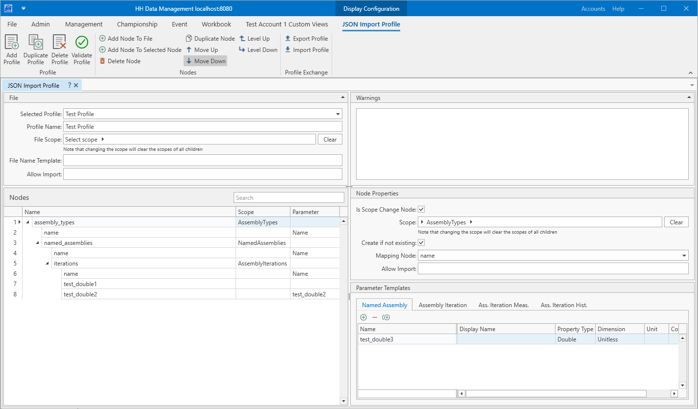Delete the selected node
Image resolution: width=698 pixels, height=409 pixels.
point(120,61)
